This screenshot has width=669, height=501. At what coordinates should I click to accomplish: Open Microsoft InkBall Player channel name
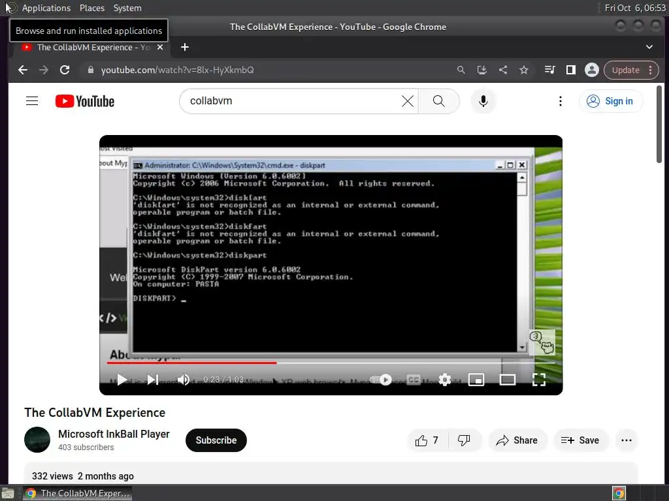(x=114, y=434)
